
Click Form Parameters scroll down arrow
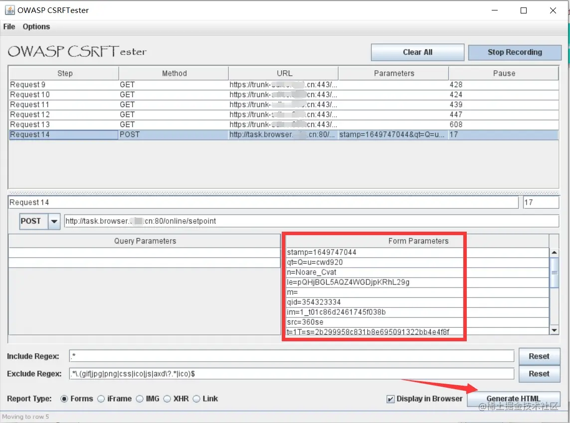tap(554, 330)
